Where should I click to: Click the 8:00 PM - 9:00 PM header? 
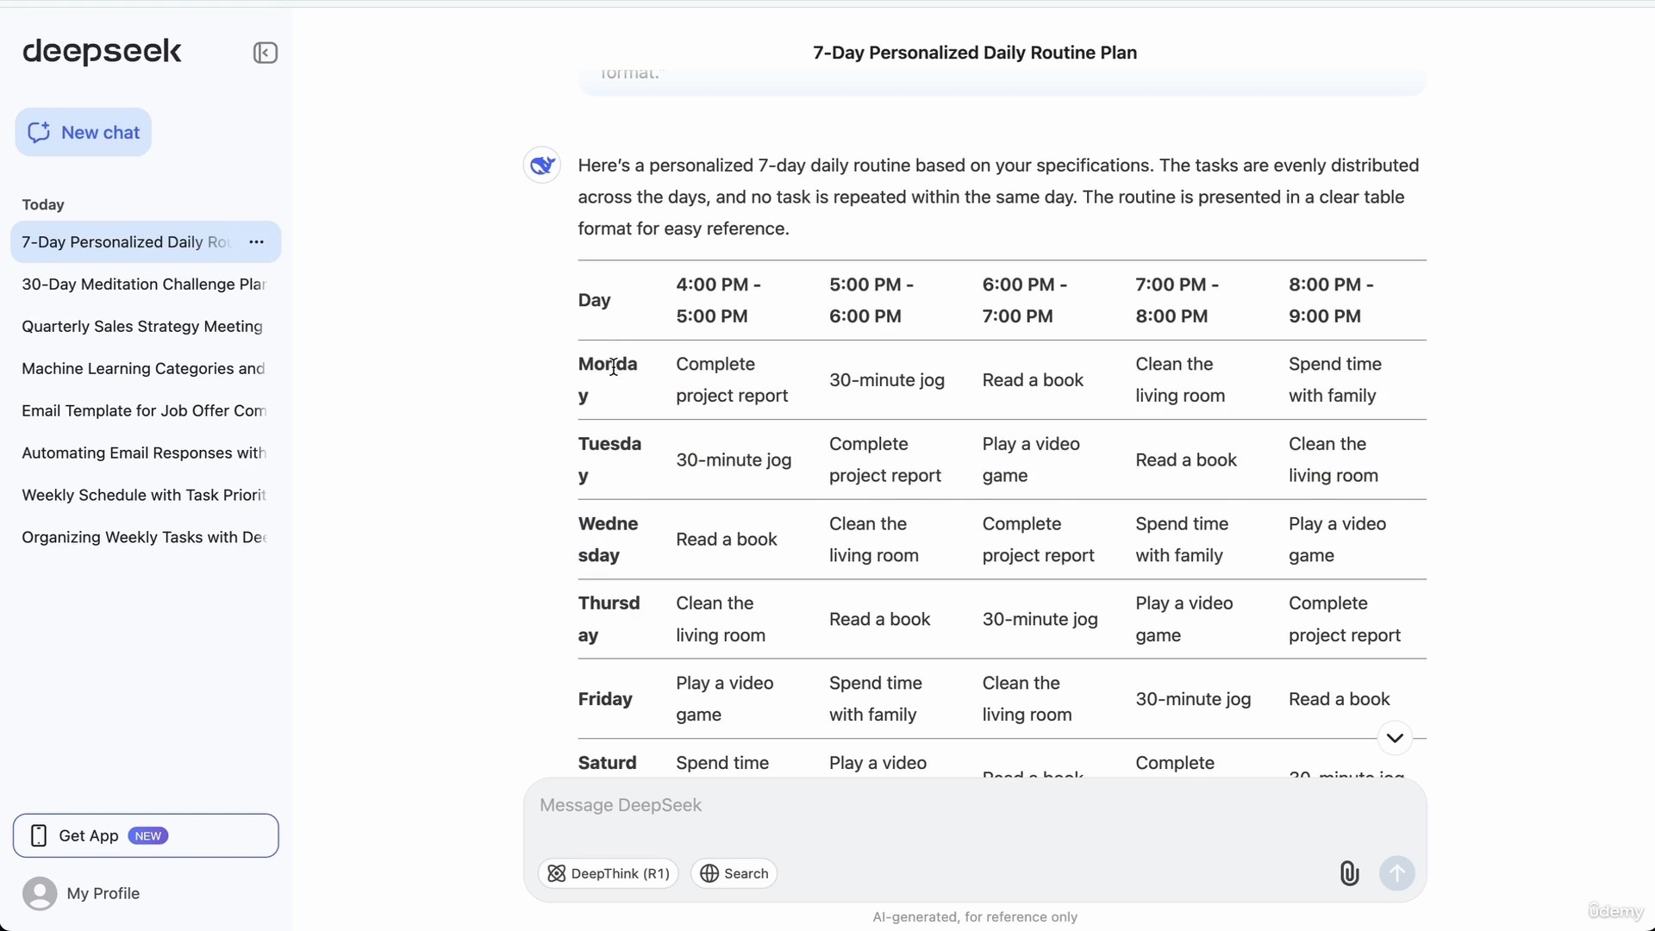click(1331, 300)
